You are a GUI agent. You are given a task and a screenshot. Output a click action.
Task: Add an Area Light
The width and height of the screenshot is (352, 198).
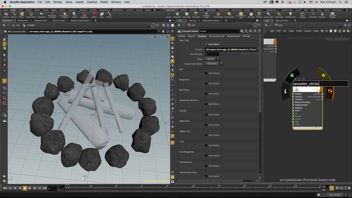196,15
